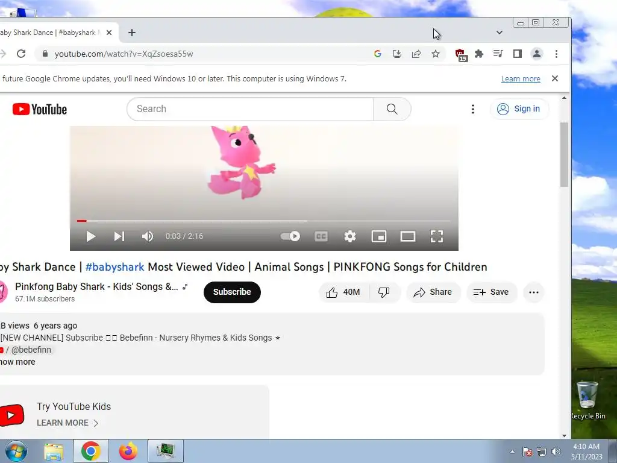Click the Action Center flag icon
The height and width of the screenshot is (463, 617).
(x=527, y=452)
